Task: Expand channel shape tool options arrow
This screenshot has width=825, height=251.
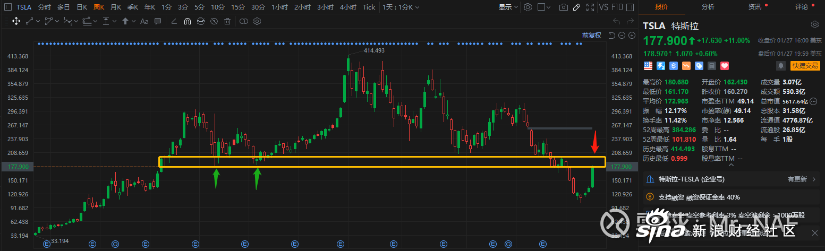Action: coord(56,21)
